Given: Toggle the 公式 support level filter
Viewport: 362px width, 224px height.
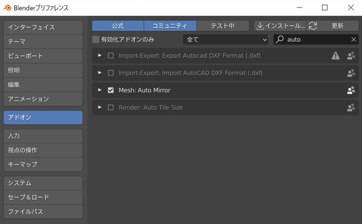Looking at the screenshot, I should [x=118, y=26].
